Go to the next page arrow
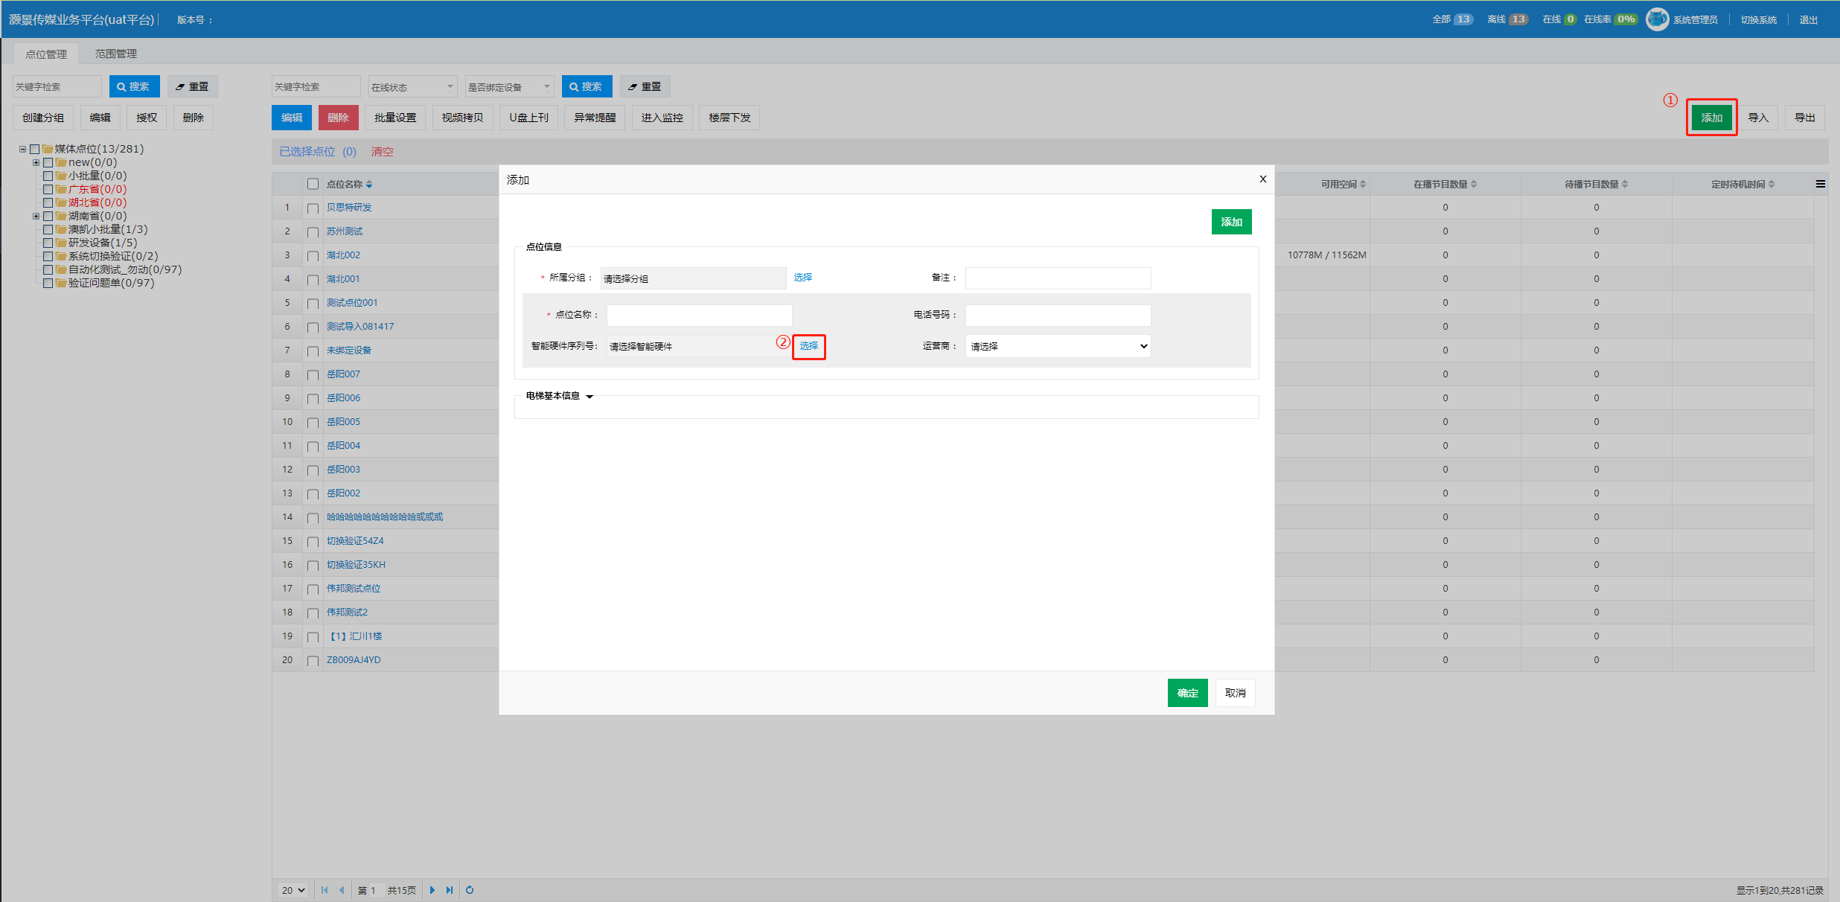 432,889
